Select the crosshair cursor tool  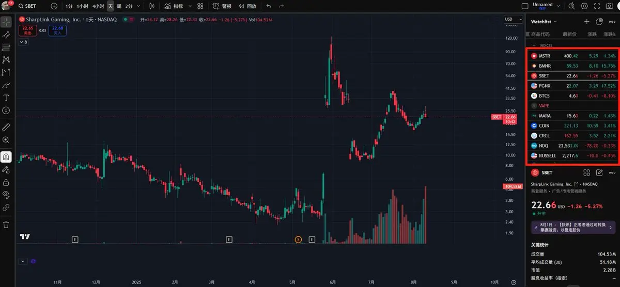6,22
